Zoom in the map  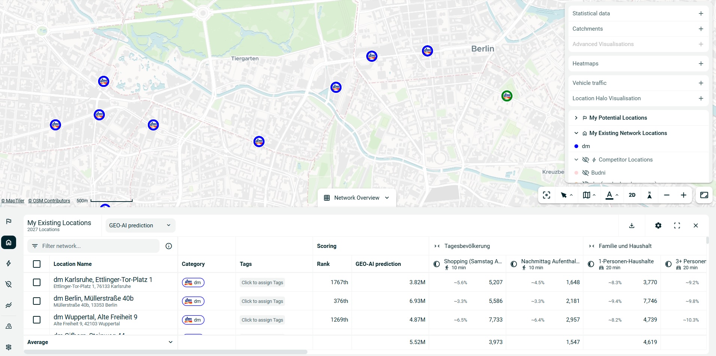point(683,195)
